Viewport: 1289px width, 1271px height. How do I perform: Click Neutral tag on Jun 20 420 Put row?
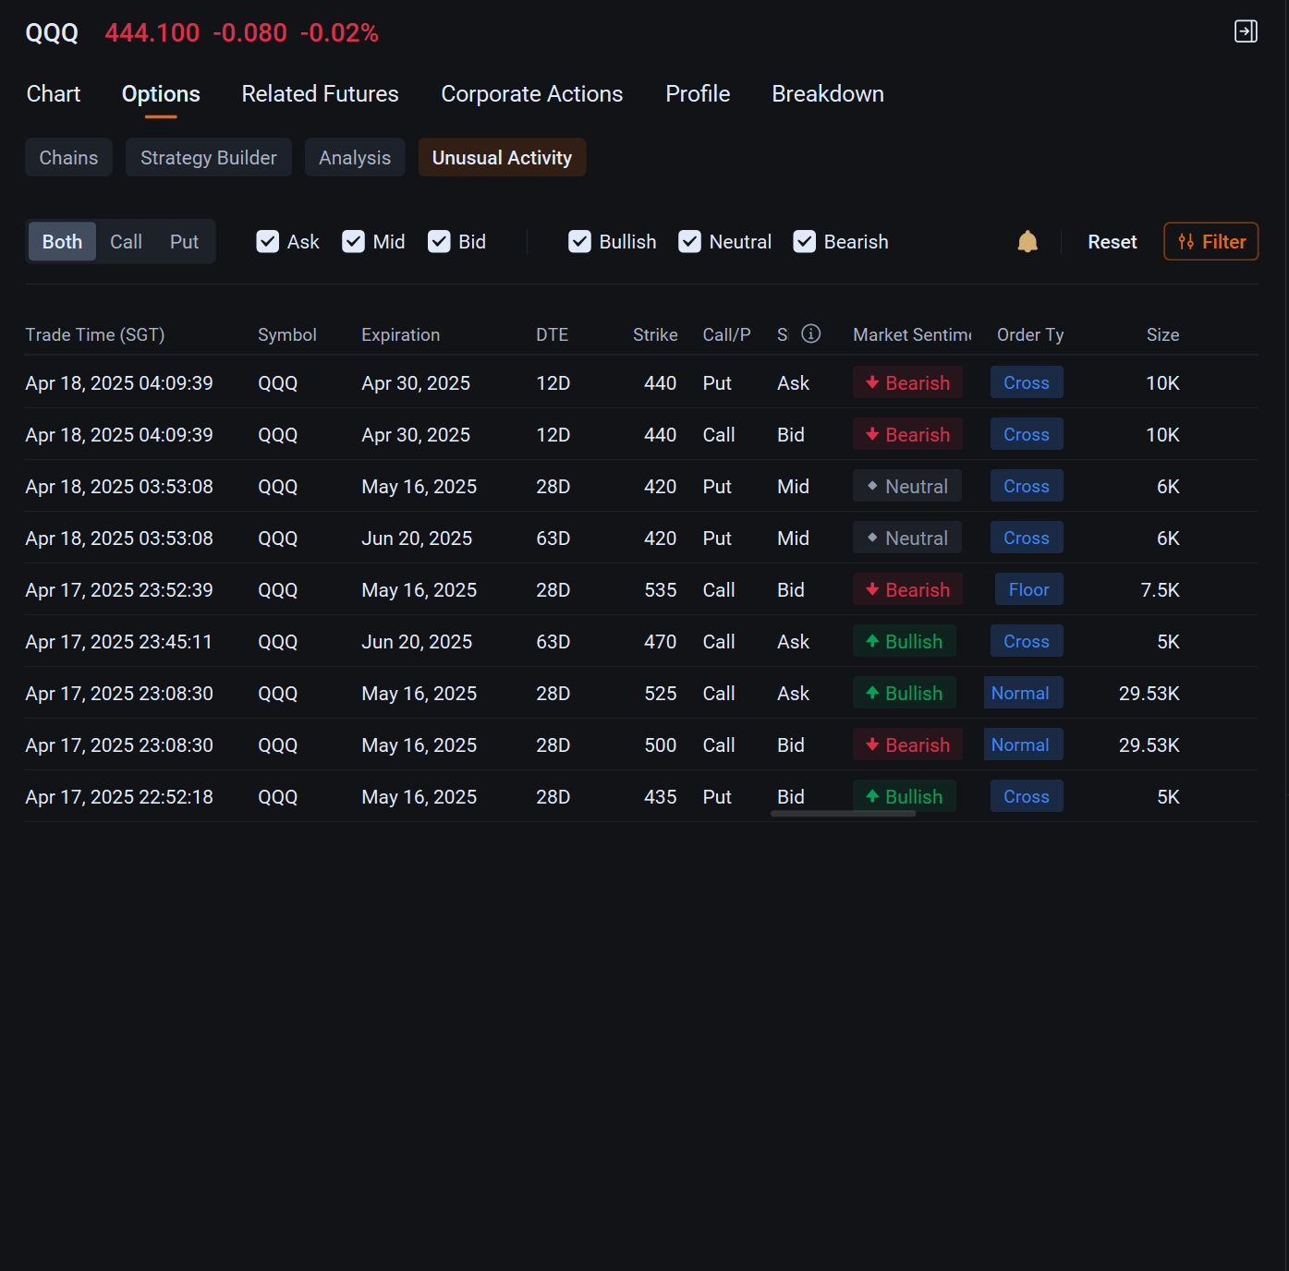[906, 538]
